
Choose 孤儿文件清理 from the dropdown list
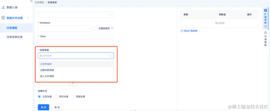coord(76,76)
